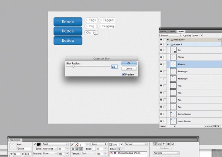Viewport: 222px width, 157px height.
Task: Switch to the States tab
Action: [172, 31]
